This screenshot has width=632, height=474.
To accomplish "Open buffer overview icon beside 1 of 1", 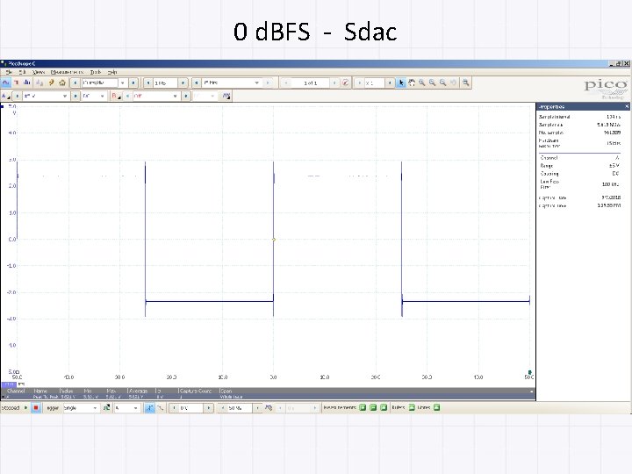I will [x=346, y=83].
